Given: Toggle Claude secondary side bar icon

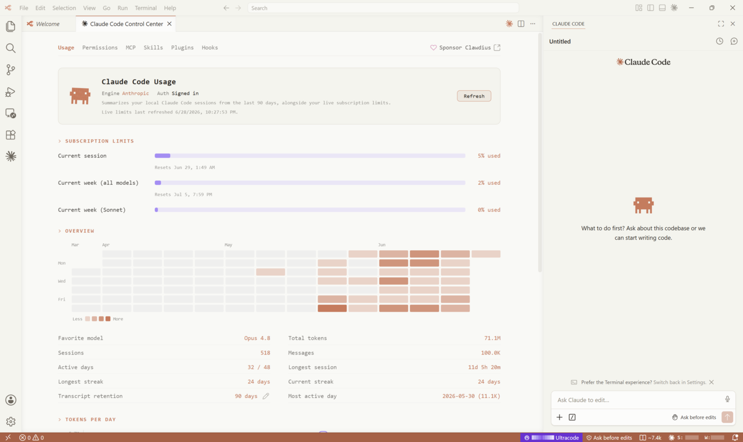Looking at the screenshot, I should click(x=674, y=8).
